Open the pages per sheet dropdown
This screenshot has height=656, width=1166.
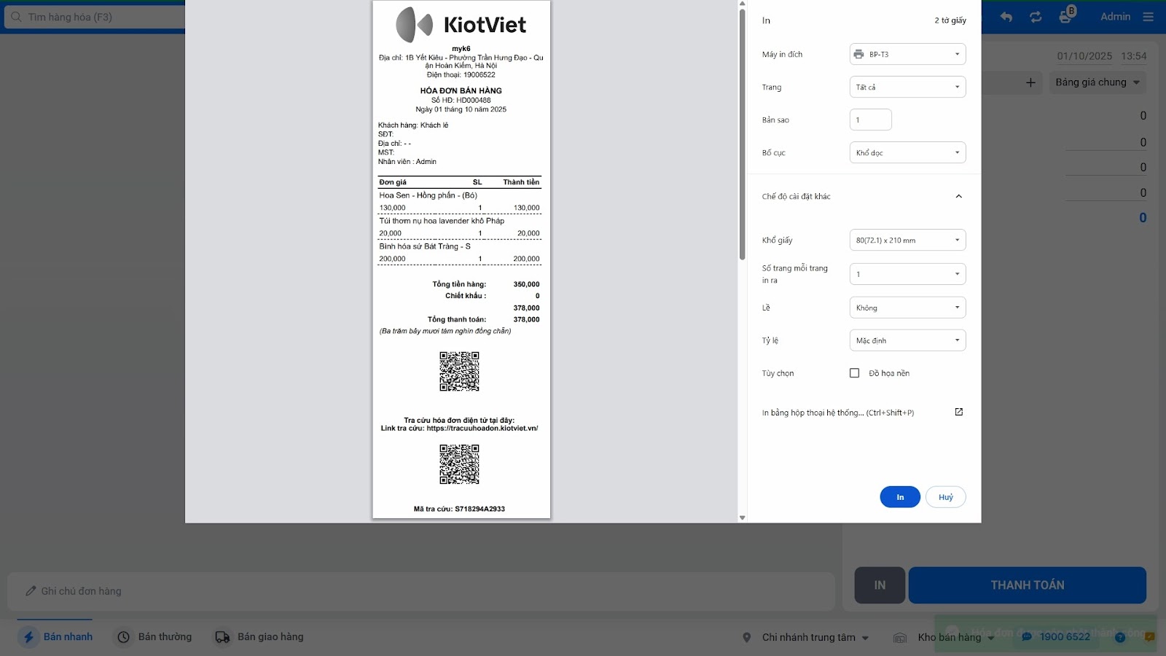(907, 274)
